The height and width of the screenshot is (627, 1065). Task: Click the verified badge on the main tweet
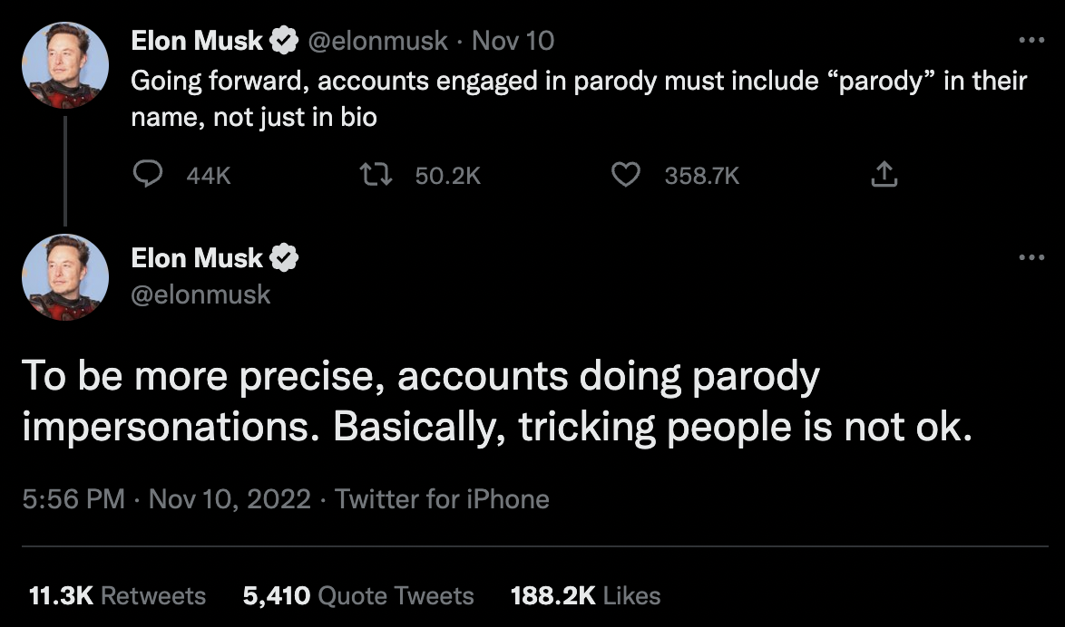point(285,259)
